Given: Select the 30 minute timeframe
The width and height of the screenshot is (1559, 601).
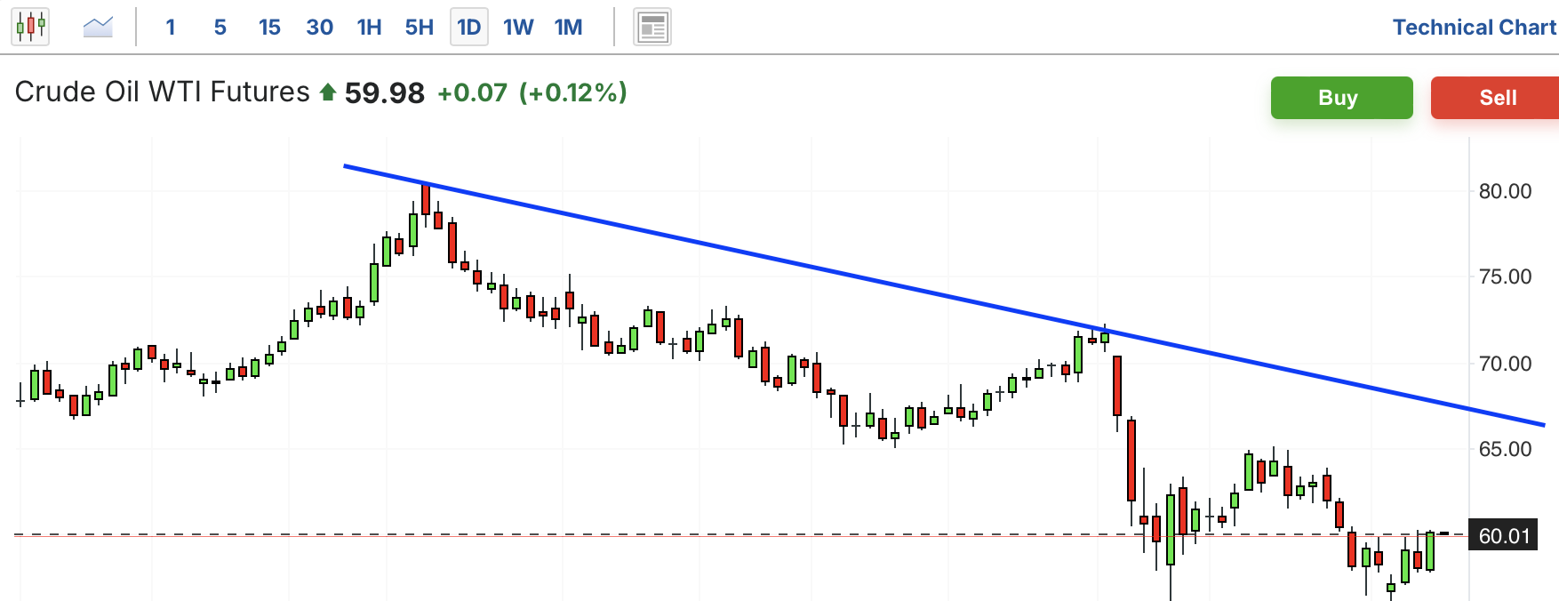Looking at the screenshot, I should pyautogui.click(x=319, y=28).
